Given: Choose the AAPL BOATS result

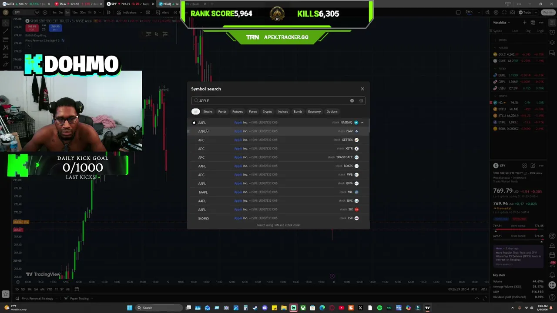Looking at the screenshot, I should (278, 166).
